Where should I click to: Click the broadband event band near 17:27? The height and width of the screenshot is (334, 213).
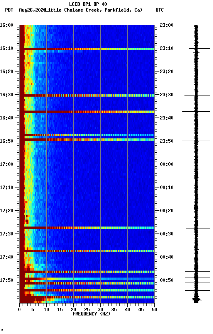pyautogui.click(x=87, y=228)
